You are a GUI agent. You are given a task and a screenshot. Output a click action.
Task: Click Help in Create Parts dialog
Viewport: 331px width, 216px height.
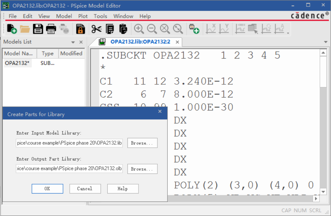coord(123,189)
